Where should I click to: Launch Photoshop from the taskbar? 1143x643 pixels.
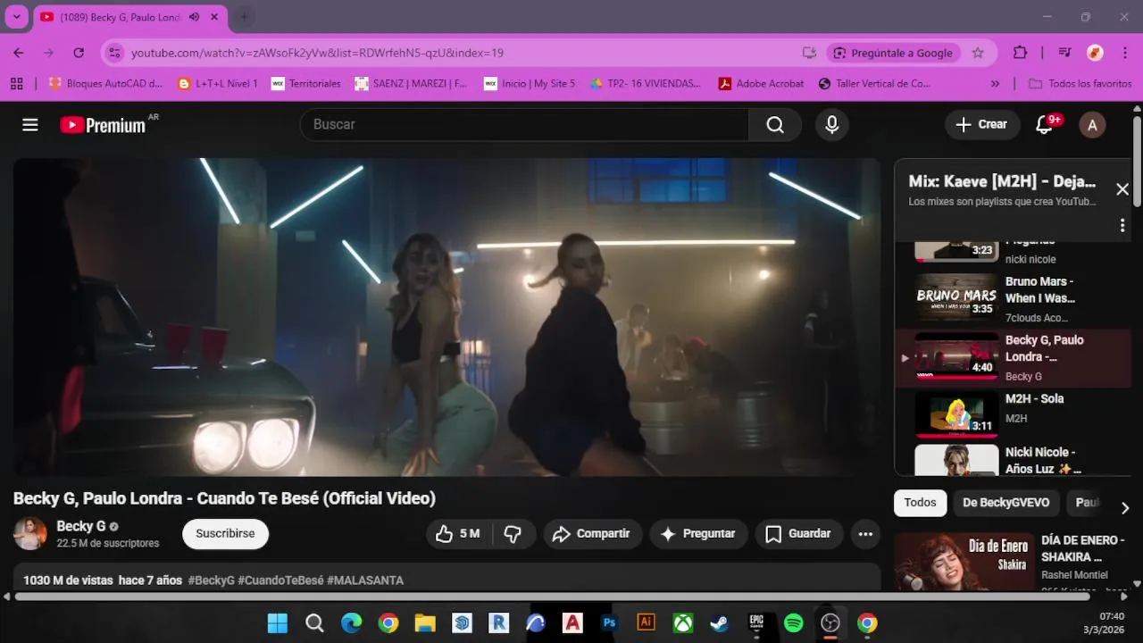[x=610, y=623]
